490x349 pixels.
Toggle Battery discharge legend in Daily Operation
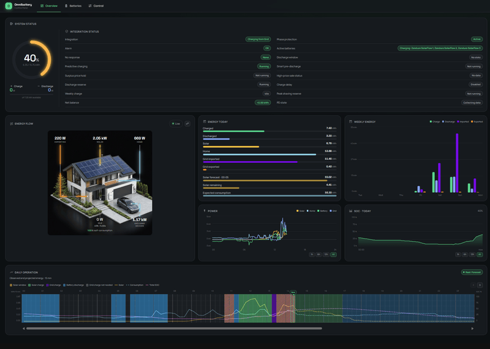click(73, 285)
